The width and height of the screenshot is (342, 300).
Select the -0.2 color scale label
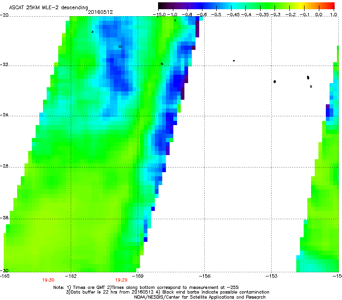coord(290,15)
